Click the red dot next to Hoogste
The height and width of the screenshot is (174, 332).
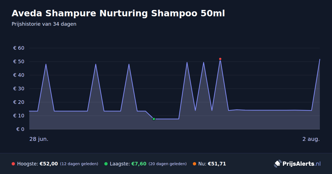tap(13, 164)
